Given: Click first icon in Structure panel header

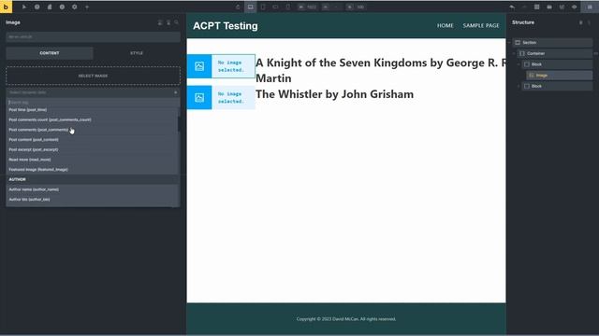Looking at the screenshot, I should (x=581, y=22).
